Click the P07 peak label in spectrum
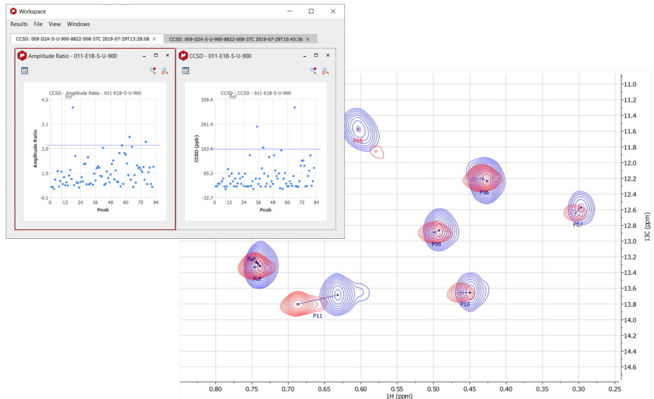The width and height of the screenshot is (654, 399). (577, 225)
